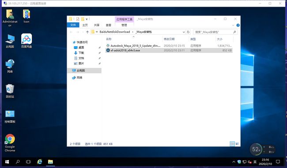Image resolution: width=287 pixels, height=168 pixels.
Task: Open Task View on the taskbar
Action: click(x=28, y=162)
